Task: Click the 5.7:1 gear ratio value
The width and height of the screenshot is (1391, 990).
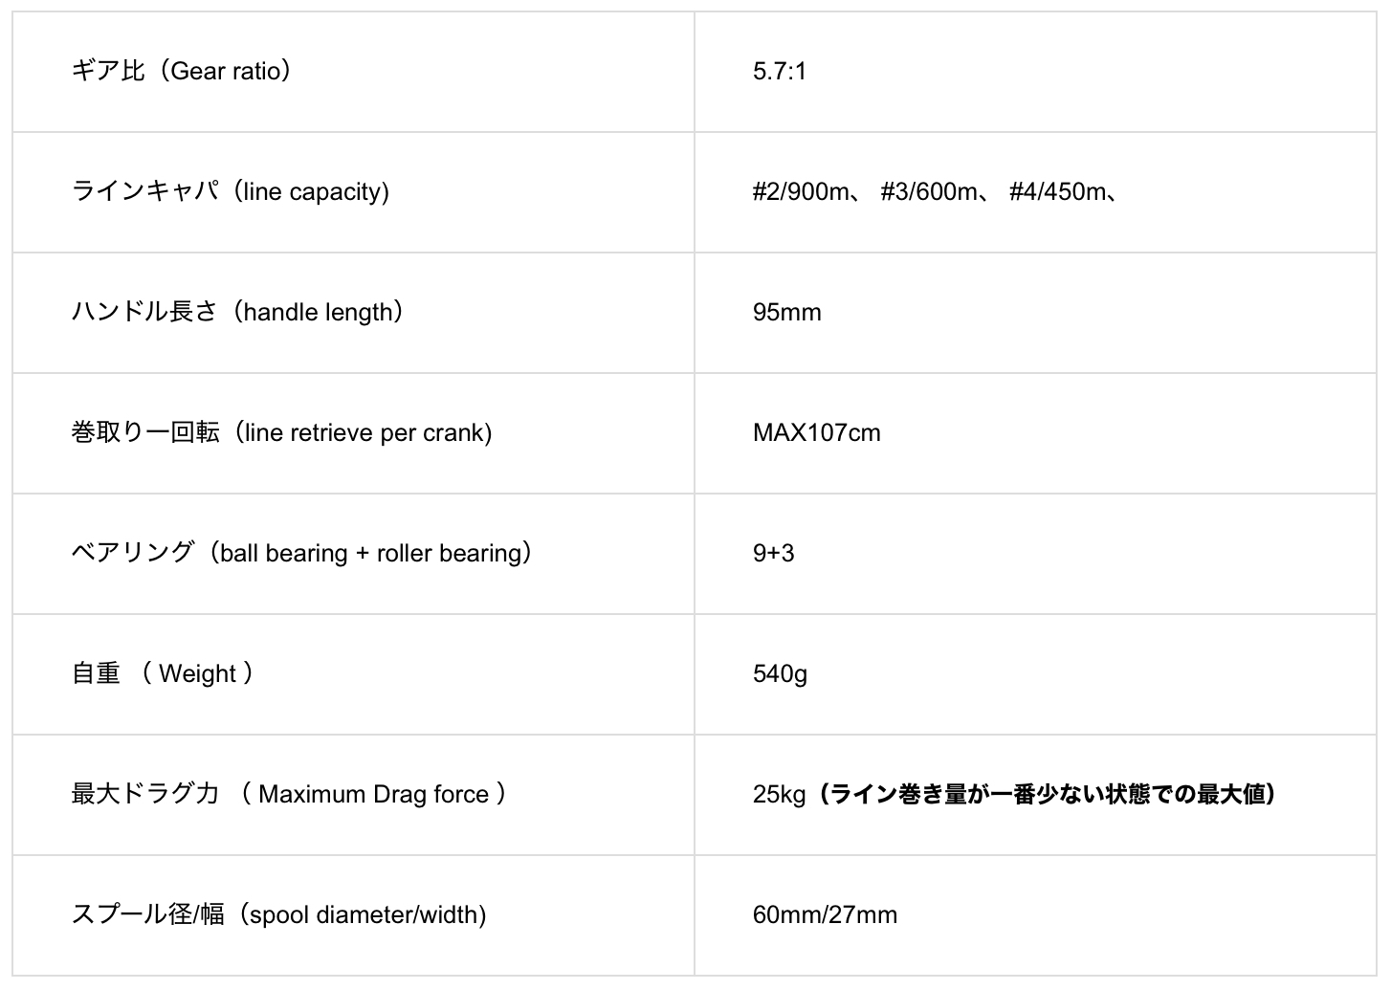Action: 779,71
